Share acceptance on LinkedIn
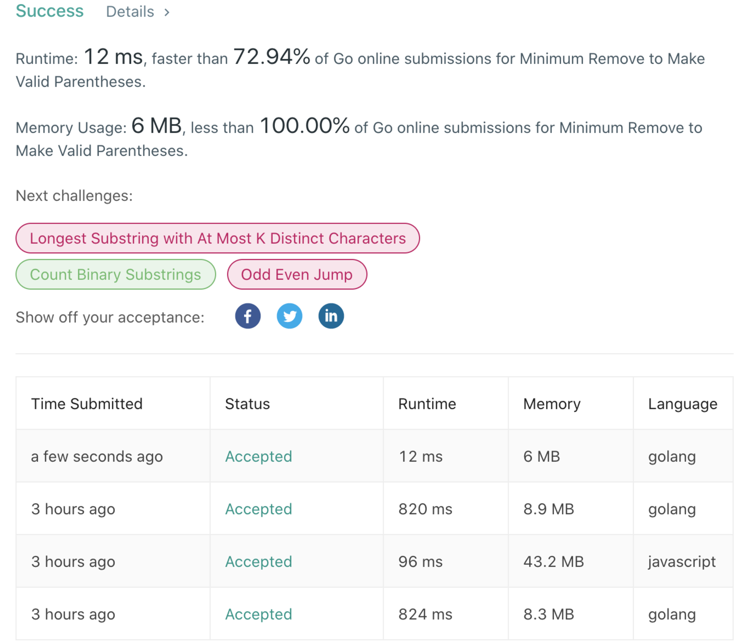Screen dimensions: 743x643 pyautogui.click(x=331, y=316)
